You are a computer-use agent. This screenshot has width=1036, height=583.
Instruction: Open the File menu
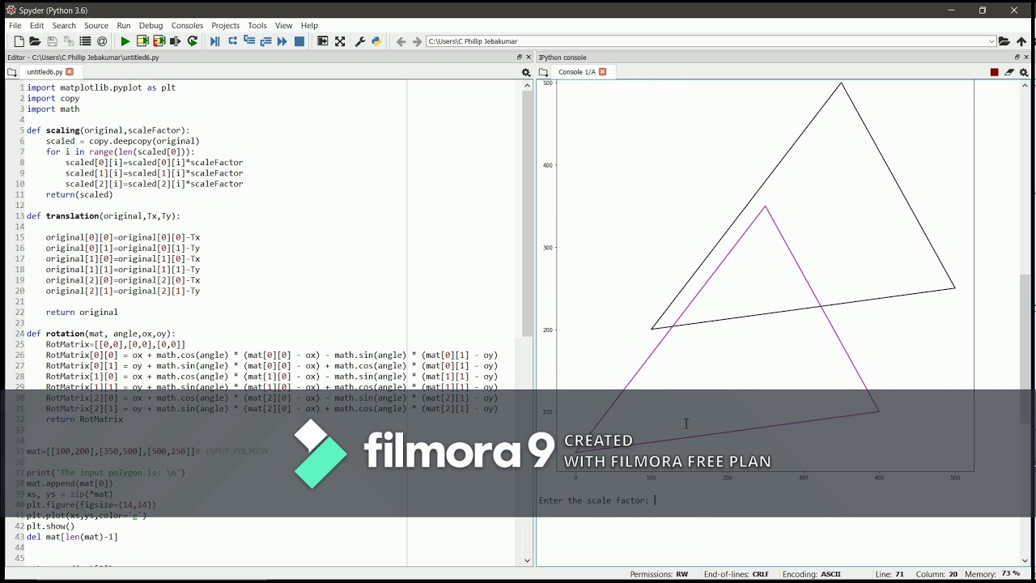coord(15,25)
